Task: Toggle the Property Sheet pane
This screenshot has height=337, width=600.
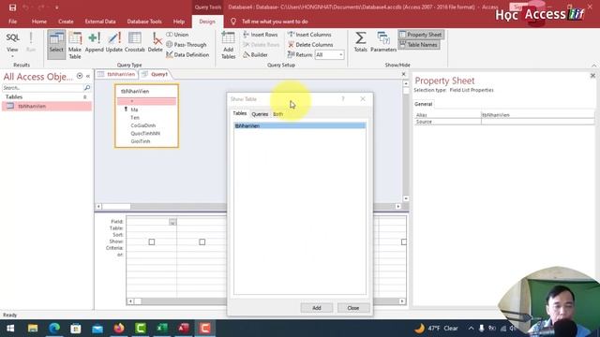Action: [421, 35]
